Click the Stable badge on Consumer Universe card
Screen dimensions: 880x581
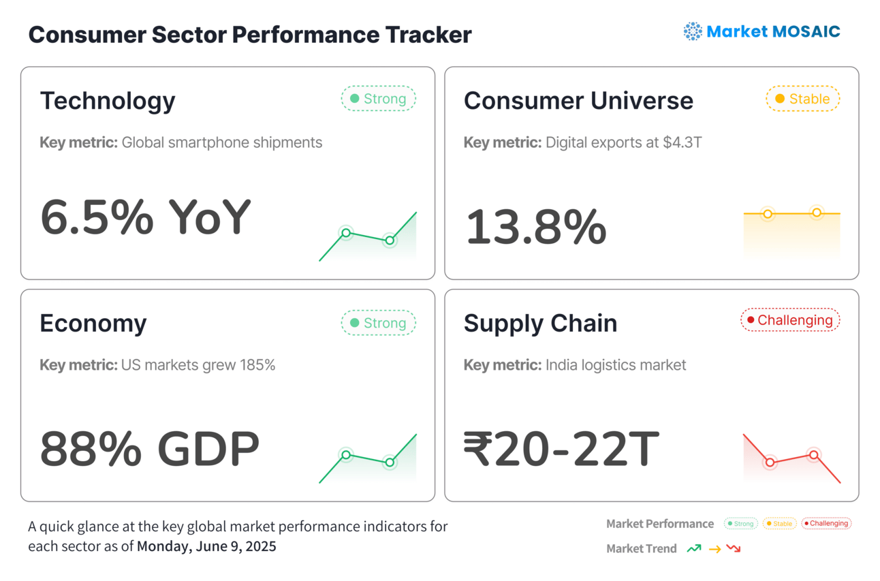coord(802,99)
